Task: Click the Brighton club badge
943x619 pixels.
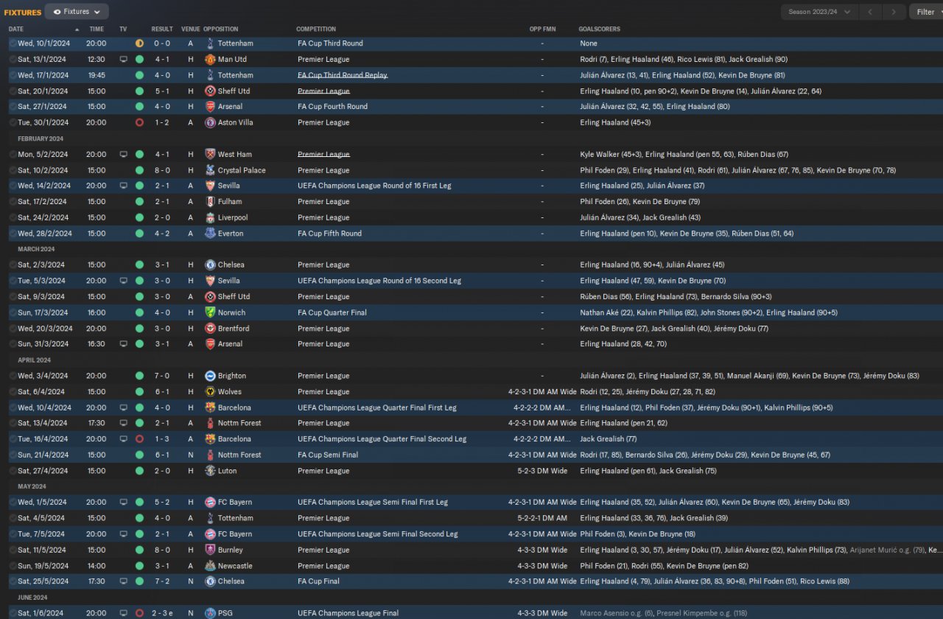Action: coord(210,376)
